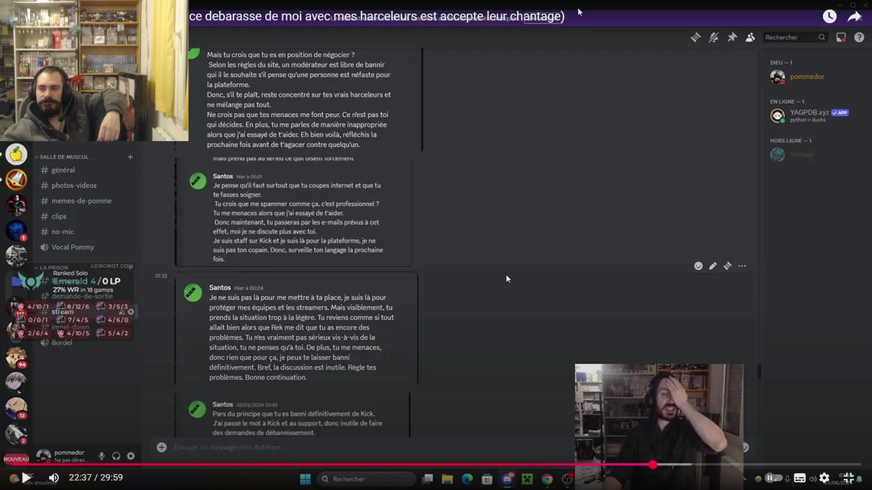Edit the hovered message with pencil

713,266
